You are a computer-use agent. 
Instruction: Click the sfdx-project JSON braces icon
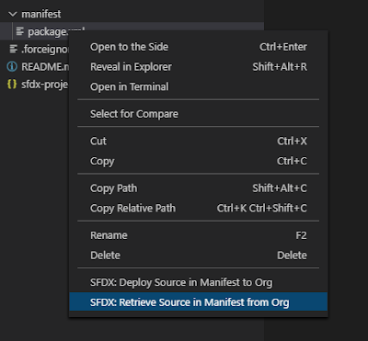pyautogui.click(x=12, y=85)
